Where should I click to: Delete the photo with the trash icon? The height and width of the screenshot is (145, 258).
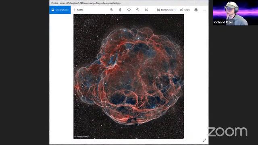pos(120,10)
